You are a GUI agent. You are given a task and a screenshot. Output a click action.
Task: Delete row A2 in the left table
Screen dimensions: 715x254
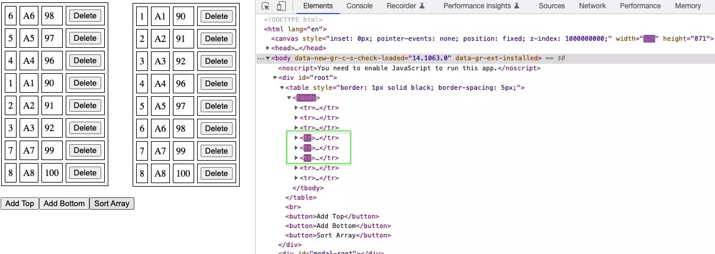85,105
